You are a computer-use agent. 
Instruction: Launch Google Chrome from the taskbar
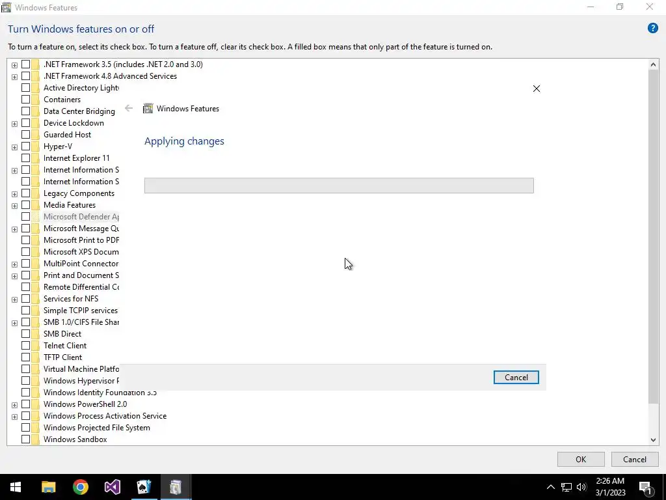[80, 487]
